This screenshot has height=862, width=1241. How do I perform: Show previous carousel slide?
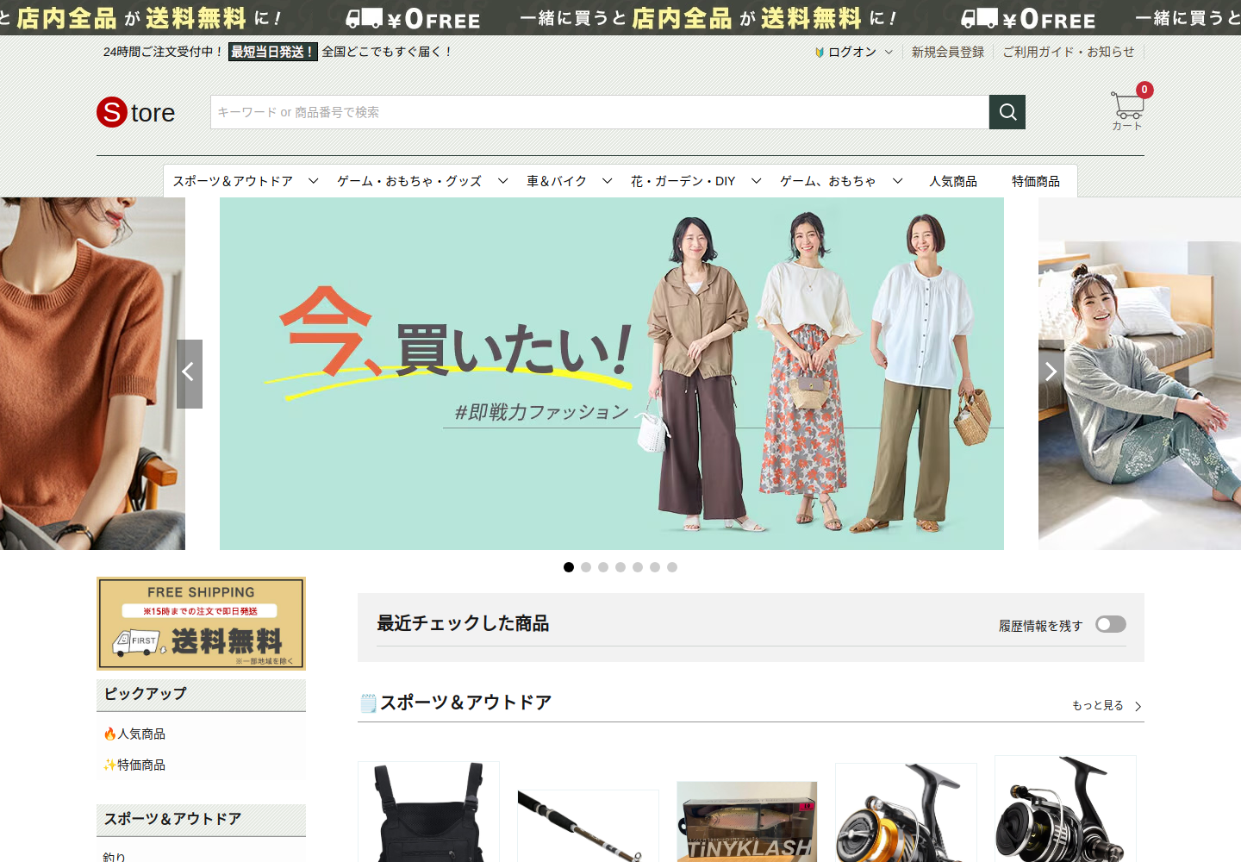(x=190, y=373)
